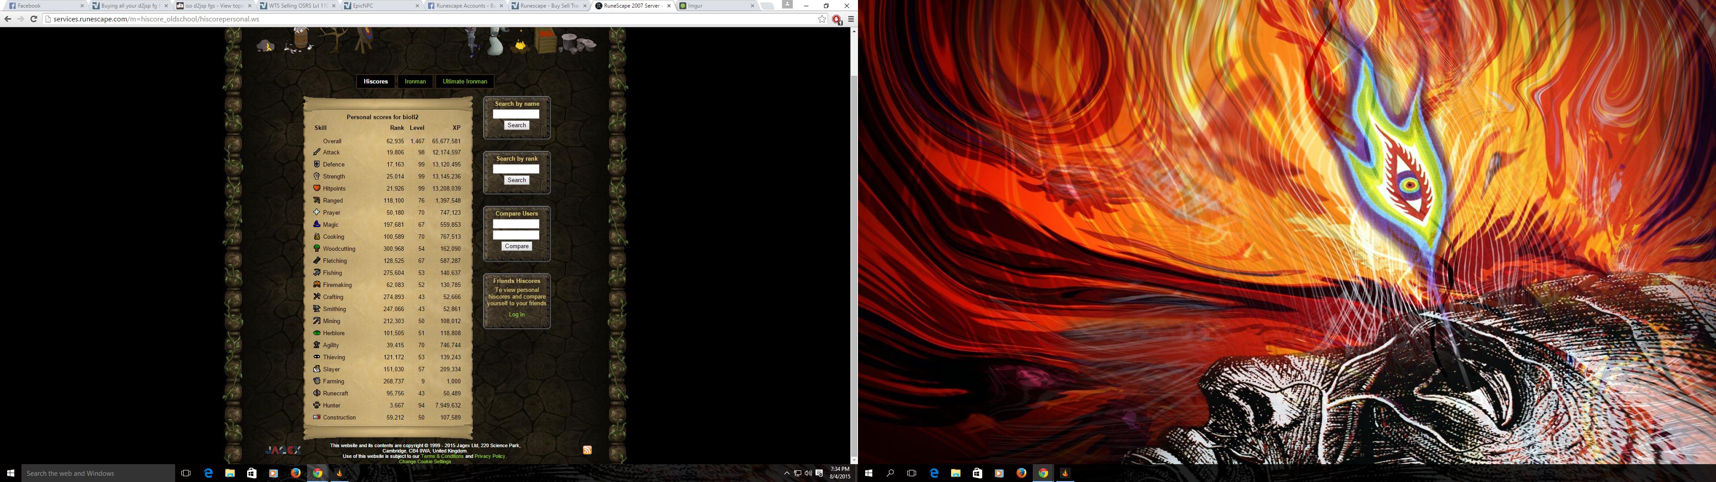The height and width of the screenshot is (482, 1716).
Task: Open File Explorer on the wallpaper monitor taskbar
Action: [955, 474]
